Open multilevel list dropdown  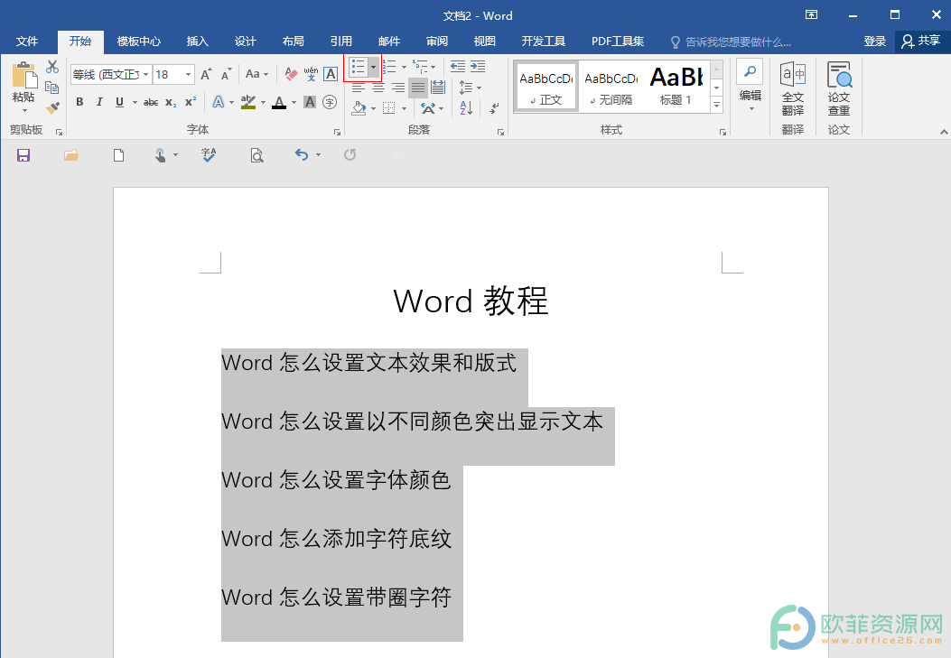(x=433, y=67)
